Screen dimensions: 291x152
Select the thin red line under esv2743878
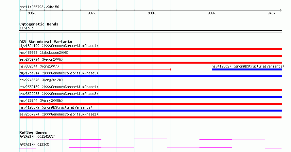150,83
